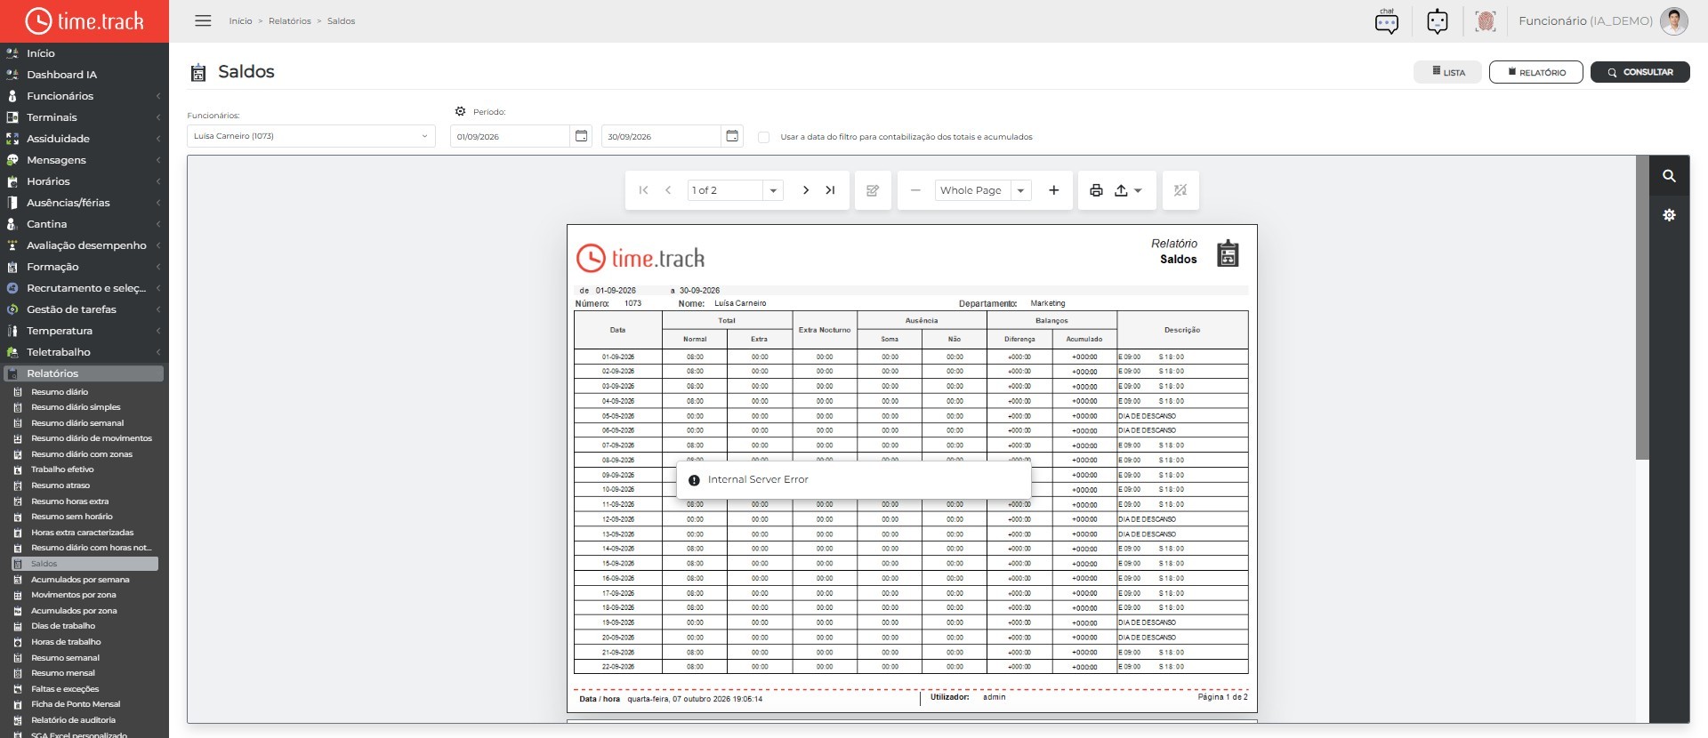The width and height of the screenshot is (1708, 738).
Task: Print the report
Action: click(x=1096, y=190)
